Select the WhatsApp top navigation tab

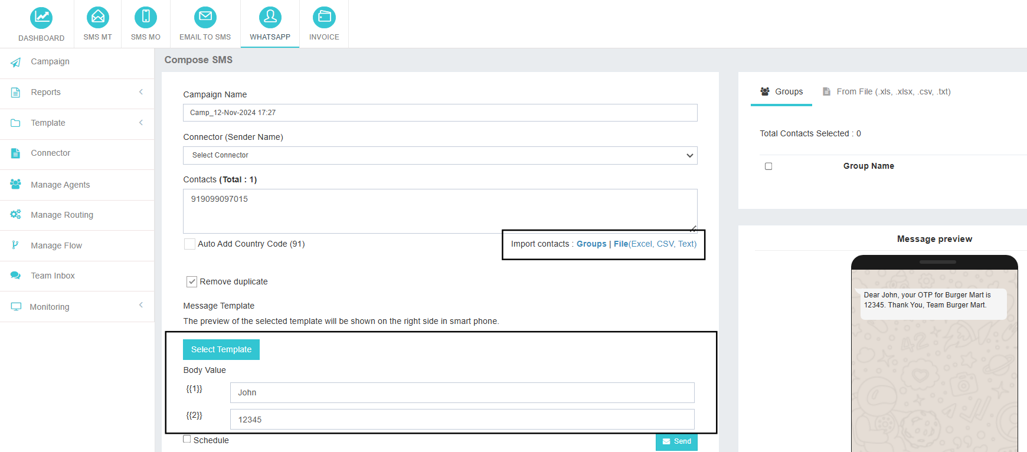coord(270,24)
